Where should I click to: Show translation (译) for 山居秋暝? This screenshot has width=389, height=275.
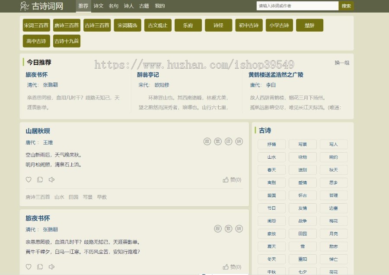228,141
